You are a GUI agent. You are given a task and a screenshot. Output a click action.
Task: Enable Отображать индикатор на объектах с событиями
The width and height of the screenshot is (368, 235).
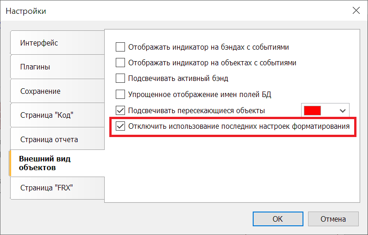tap(120, 63)
